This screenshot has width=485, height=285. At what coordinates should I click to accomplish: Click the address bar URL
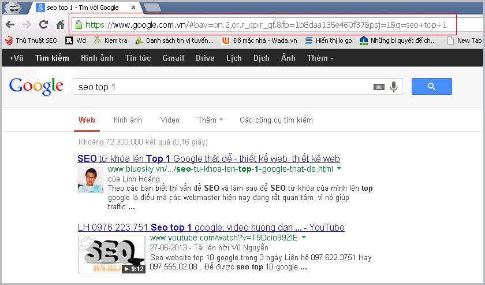(x=266, y=25)
